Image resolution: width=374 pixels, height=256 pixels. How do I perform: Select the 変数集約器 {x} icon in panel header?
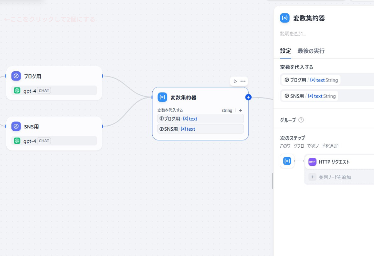click(284, 17)
